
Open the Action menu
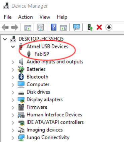click(x=26, y=17)
